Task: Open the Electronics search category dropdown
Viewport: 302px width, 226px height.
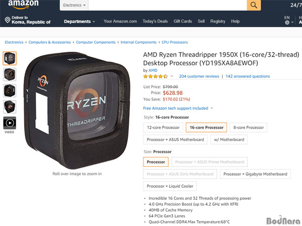Action: [74, 5]
